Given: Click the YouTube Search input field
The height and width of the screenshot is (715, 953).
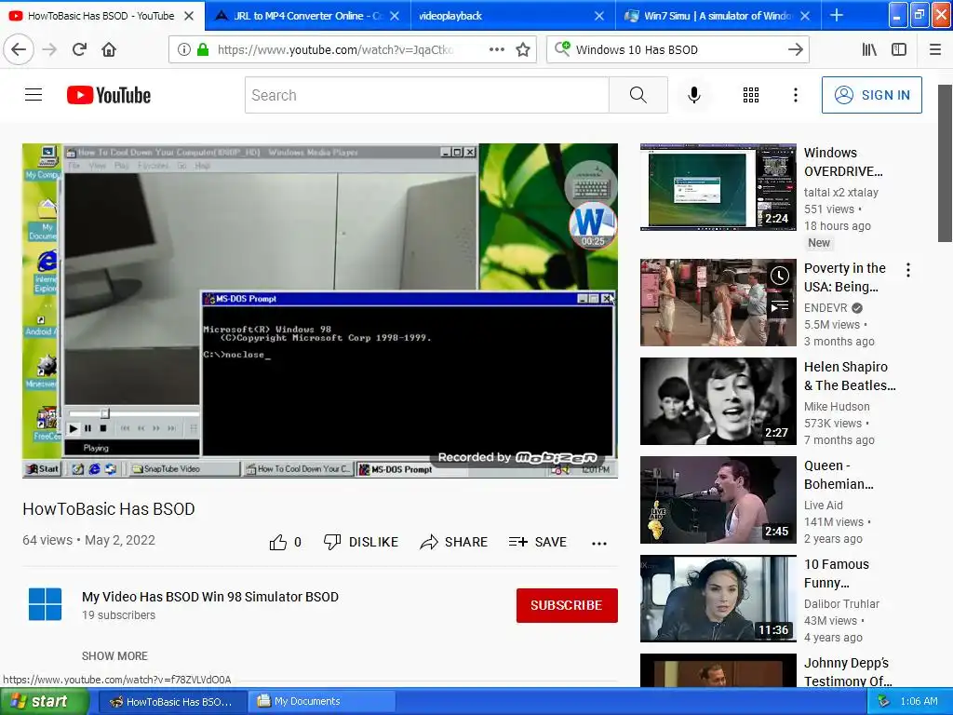Looking at the screenshot, I should pyautogui.click(x=426, y=95).
